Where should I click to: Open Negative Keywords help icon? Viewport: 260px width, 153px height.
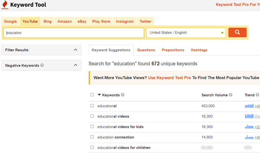pos(42,65)
